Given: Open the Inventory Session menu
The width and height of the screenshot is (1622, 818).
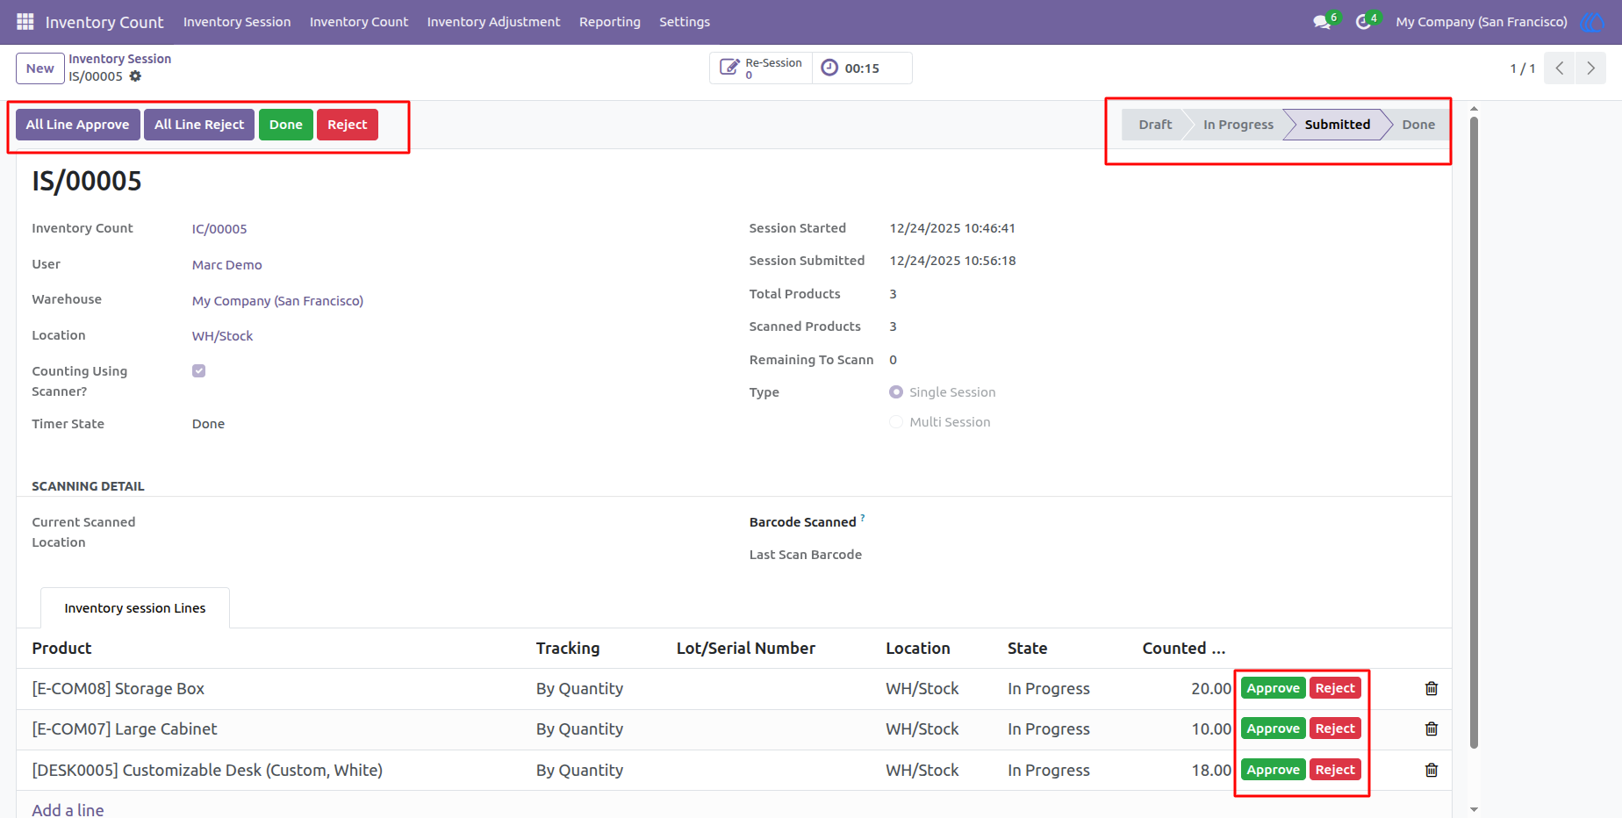Looking at the screenshot, I should (237, 22).
